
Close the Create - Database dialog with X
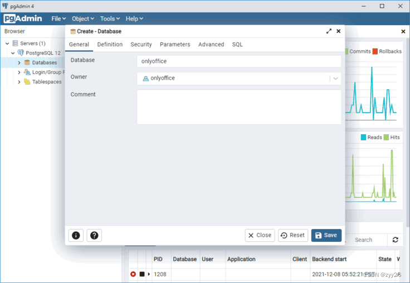(339, 31)
